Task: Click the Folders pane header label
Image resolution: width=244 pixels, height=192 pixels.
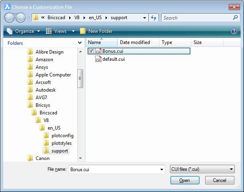Action: coord(15,43)
